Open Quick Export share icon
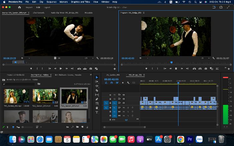Screen dimensions: 234x146 point(221,7)
